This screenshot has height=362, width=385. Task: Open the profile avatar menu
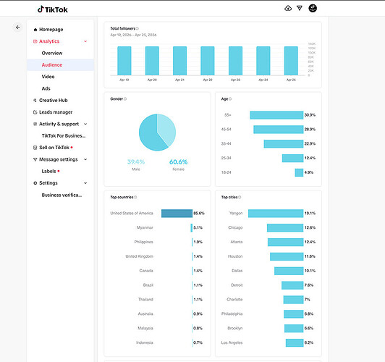(x=313, y=8)
